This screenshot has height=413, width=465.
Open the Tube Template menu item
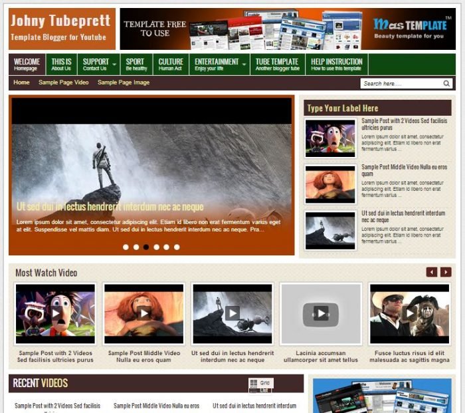pyautogui.click(x=277, y=64)
